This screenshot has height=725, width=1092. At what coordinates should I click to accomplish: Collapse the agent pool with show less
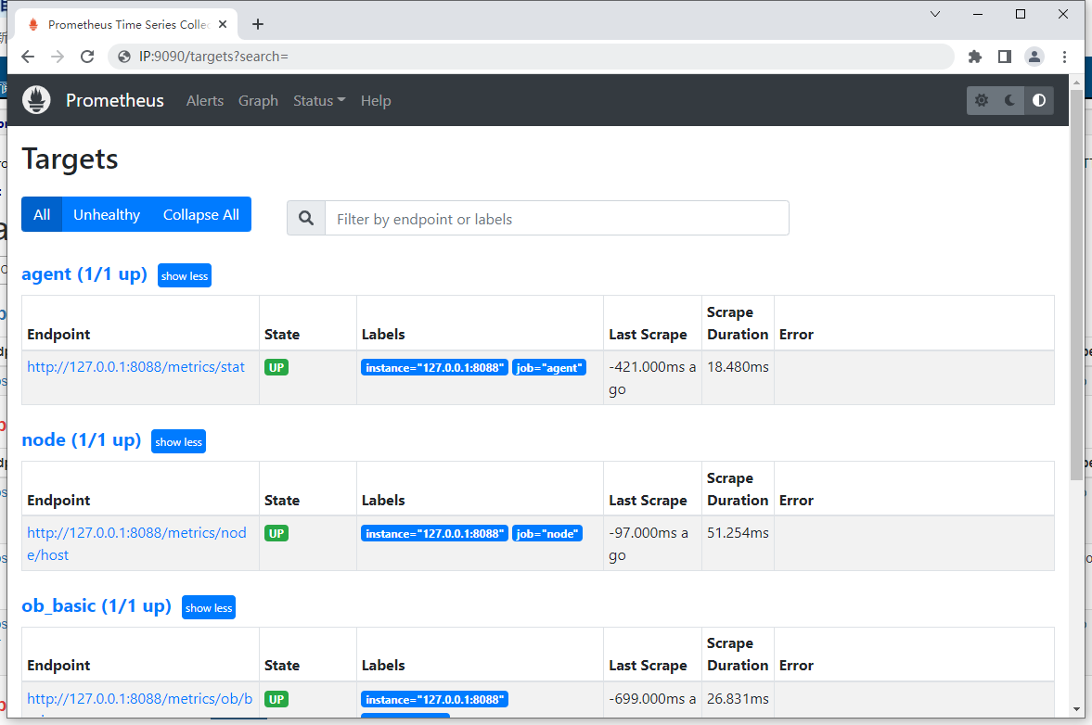[x=185, y=275]
